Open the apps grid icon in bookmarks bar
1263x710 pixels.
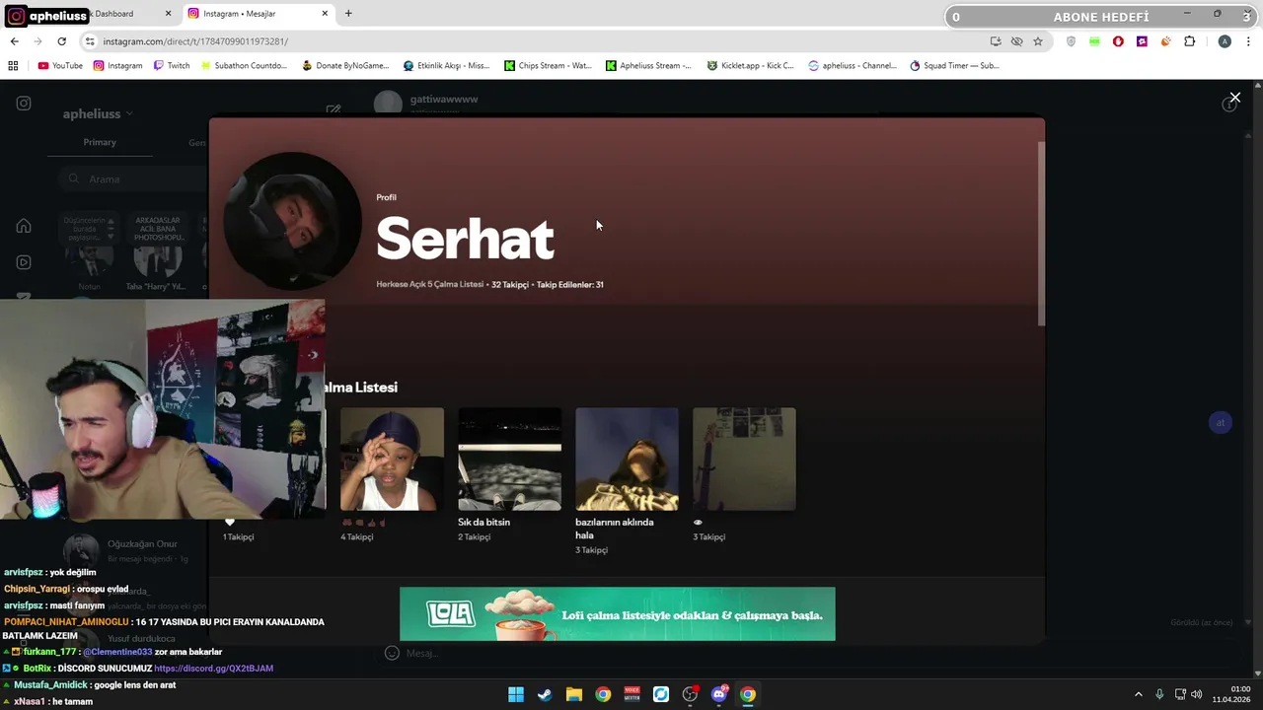(x=13, y=66)
